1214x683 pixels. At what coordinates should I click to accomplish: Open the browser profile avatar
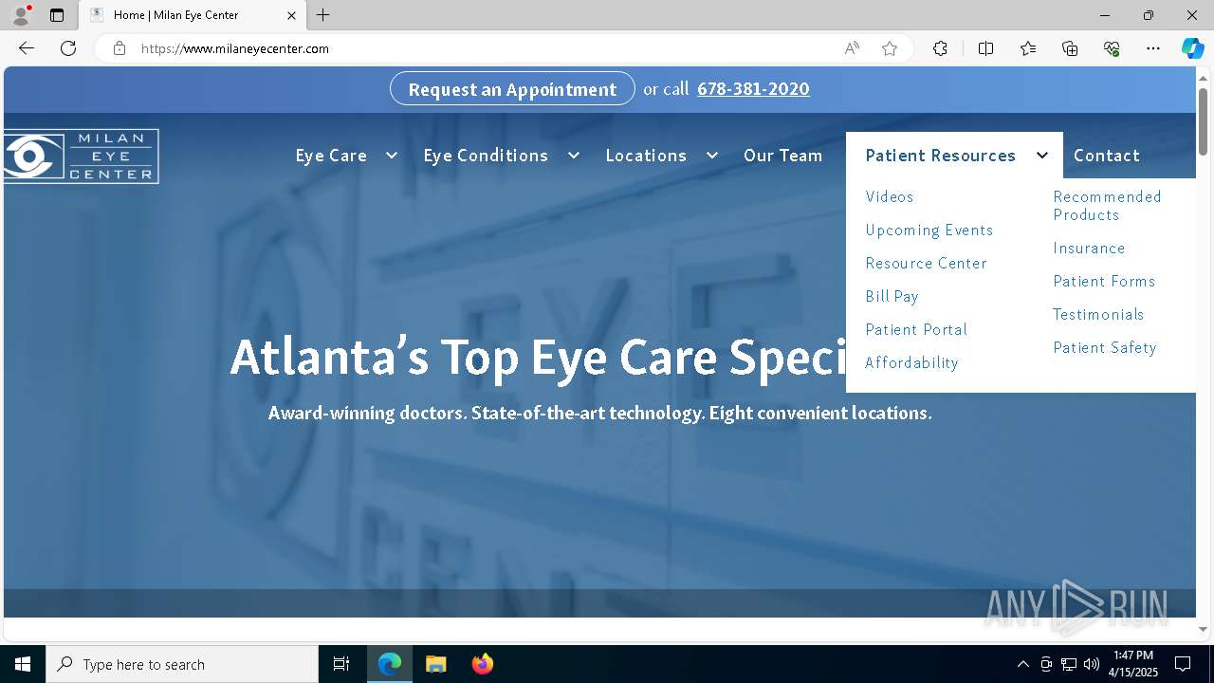(21, 15)
